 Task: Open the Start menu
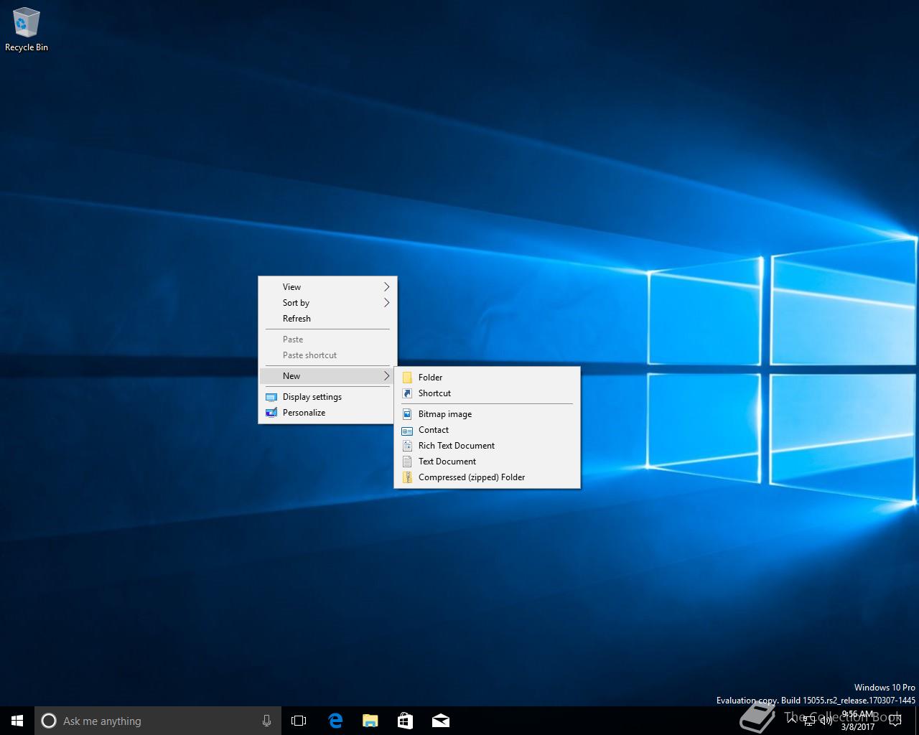tap(17, 721)
